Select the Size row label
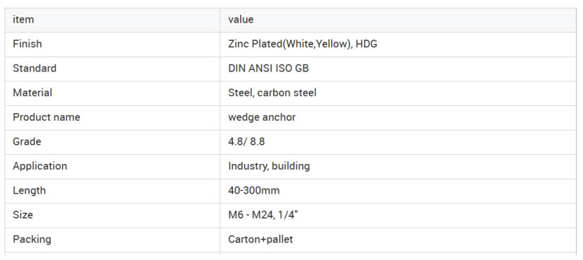The height and width of the screenshot is (260, 583). click(23, 215)
